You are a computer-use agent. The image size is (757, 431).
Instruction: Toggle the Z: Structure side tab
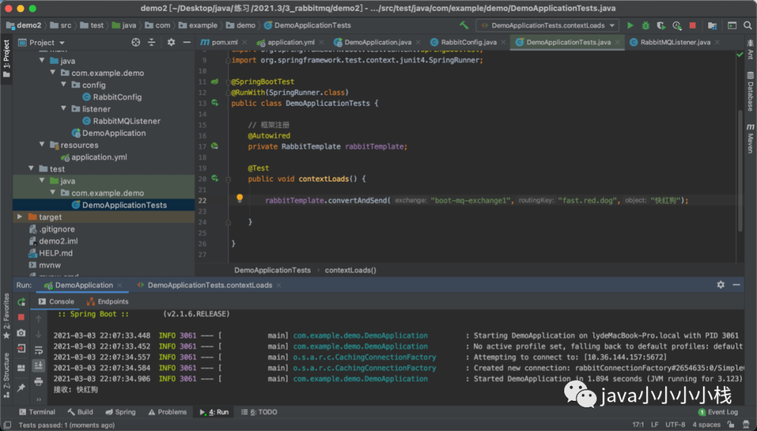[x=6, y=374]
